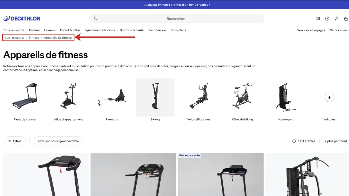
Task: Open the user account icon
Action: pos(337,19)
